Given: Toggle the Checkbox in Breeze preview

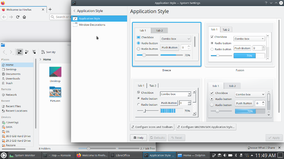Looking at the screenshot, I should pos(138,37).
